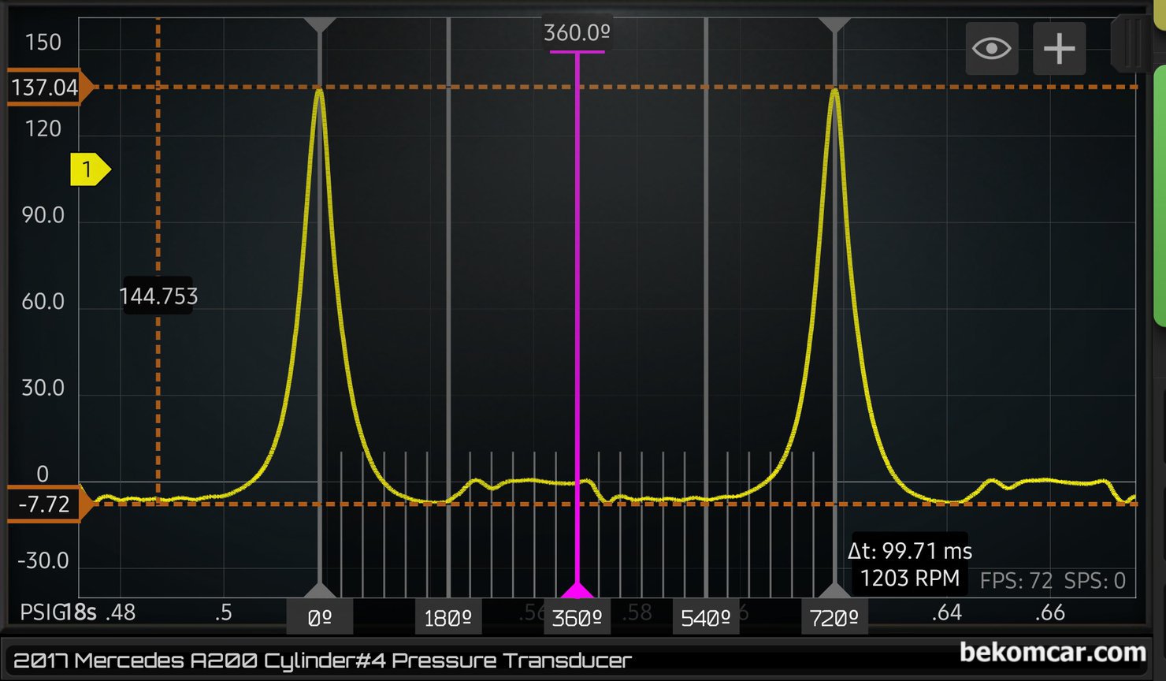Click the plus add button

tap(1059, 49)
